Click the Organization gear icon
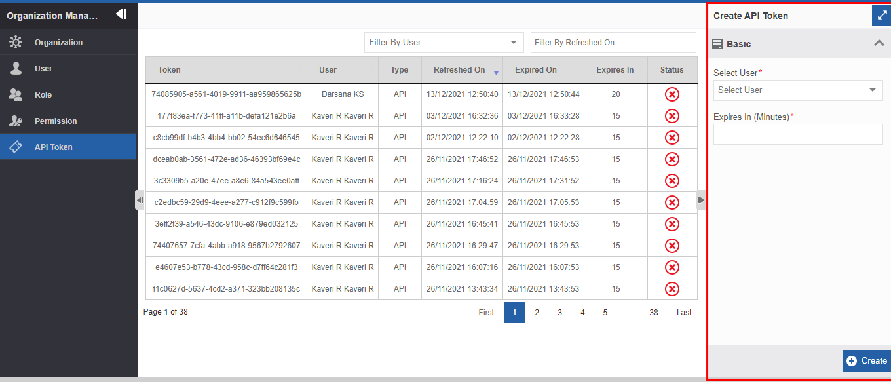This screenshot has width=891, height=382. [16, 43]
